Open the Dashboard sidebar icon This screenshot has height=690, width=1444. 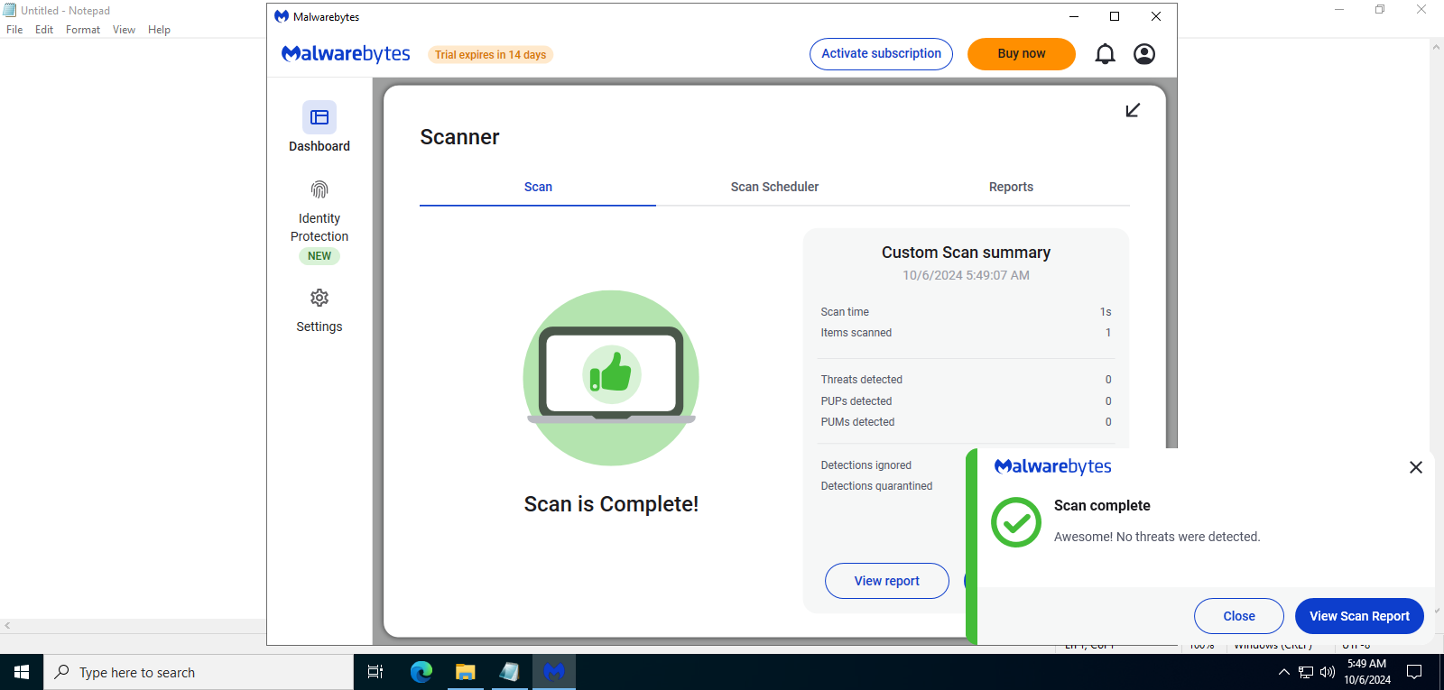point(319,117)
